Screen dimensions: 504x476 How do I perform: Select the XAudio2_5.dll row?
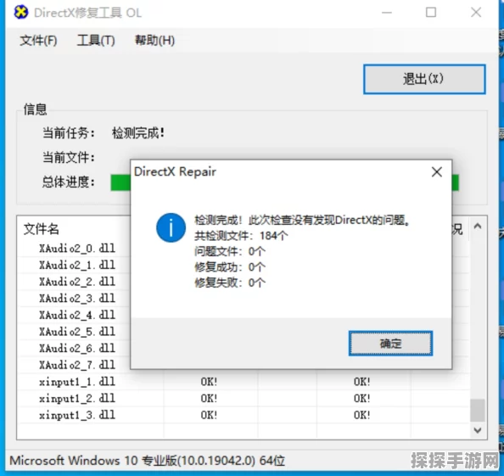(x=77, y=332)
